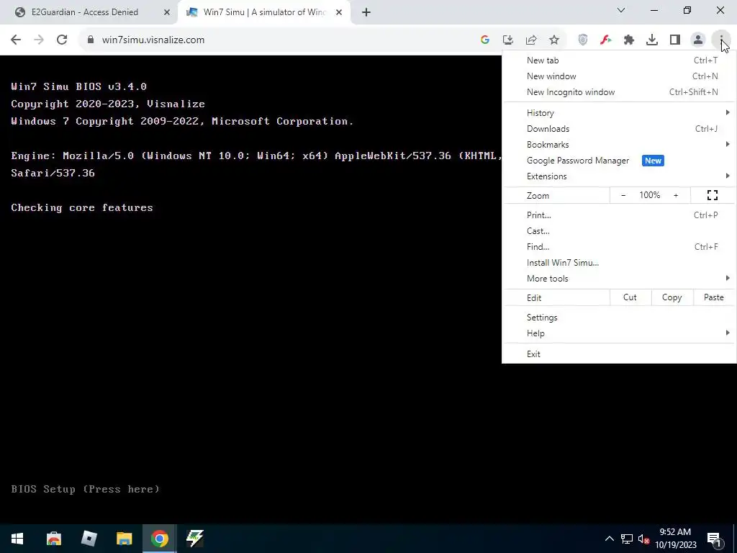Close the Chrome three-dot menu button
This screenshot has width=737, height=553.
pos(721,40)
